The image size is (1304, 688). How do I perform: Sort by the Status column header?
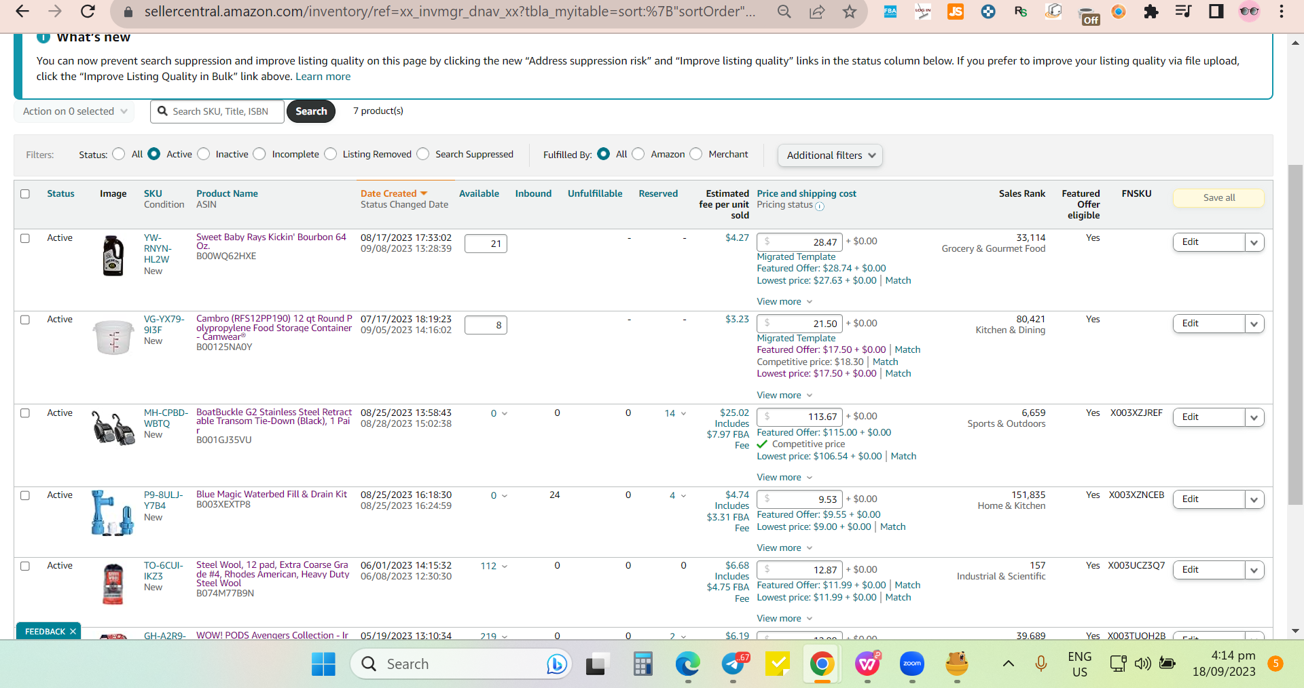[60, 193]
